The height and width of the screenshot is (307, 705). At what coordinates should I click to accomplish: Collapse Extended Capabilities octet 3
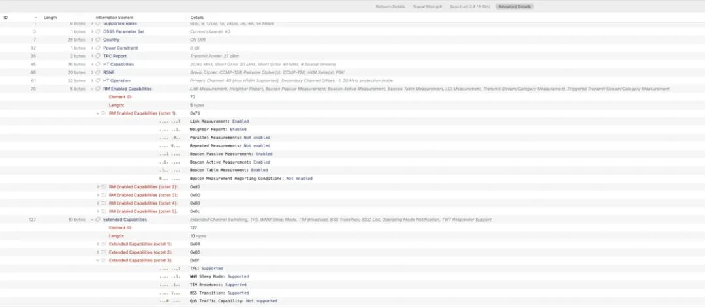97,260
